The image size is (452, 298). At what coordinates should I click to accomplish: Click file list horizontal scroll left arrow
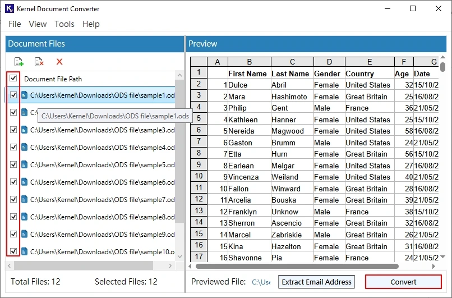coord(10,265)
